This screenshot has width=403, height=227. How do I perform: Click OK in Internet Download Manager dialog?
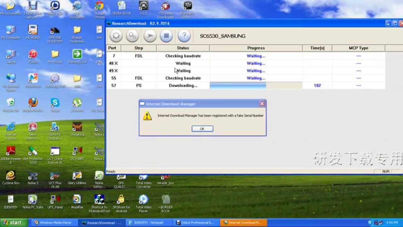coord(202,129)
